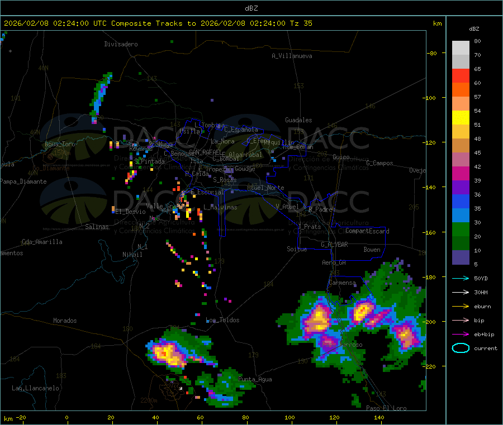Click the 'L_Malvinas' map label
Screen dimensions: 503x425
tap(220, 207)
